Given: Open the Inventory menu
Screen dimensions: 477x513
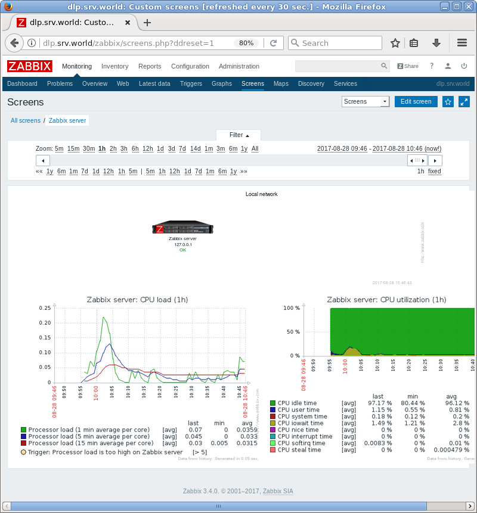Looking at the screenshot, I should (x=114, y=66).
